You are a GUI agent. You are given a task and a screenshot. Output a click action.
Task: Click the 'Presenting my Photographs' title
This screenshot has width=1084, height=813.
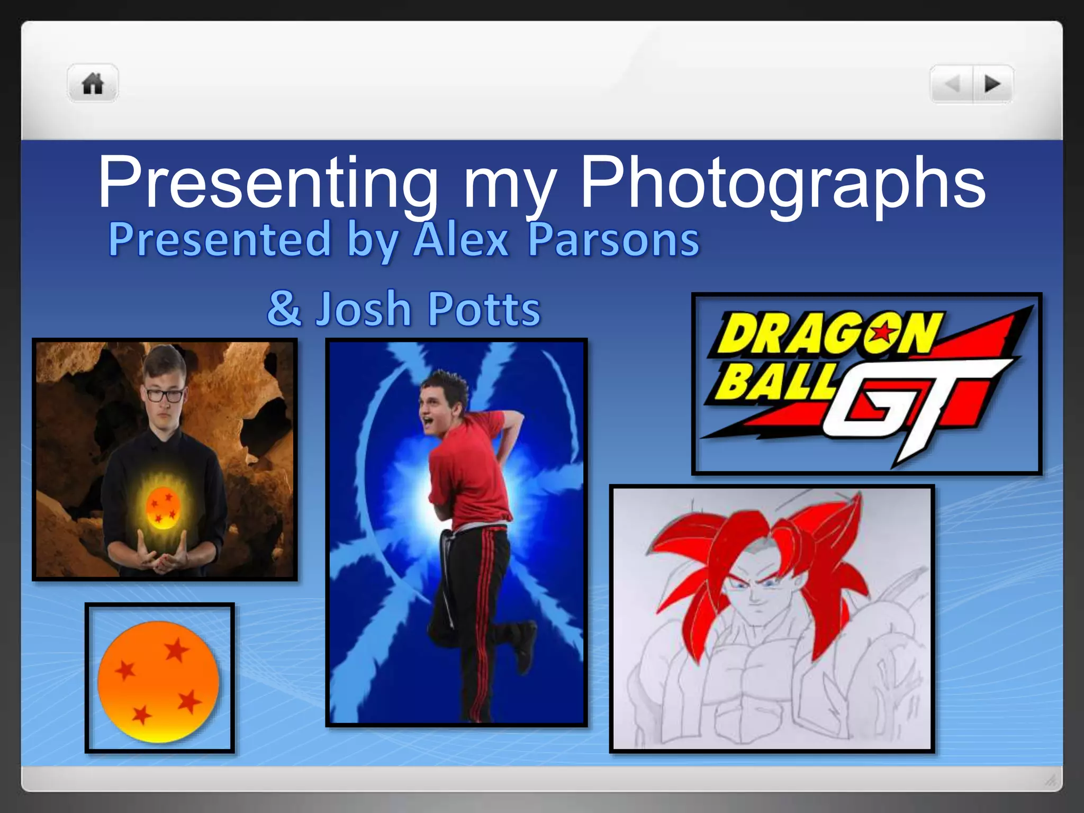(x=541, y=183)
